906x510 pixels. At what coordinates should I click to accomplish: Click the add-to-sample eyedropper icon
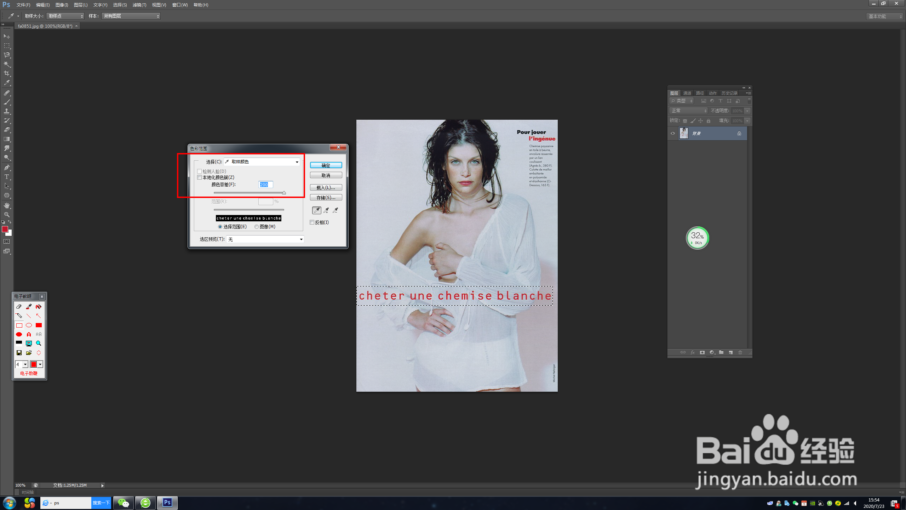coord(326,210)
